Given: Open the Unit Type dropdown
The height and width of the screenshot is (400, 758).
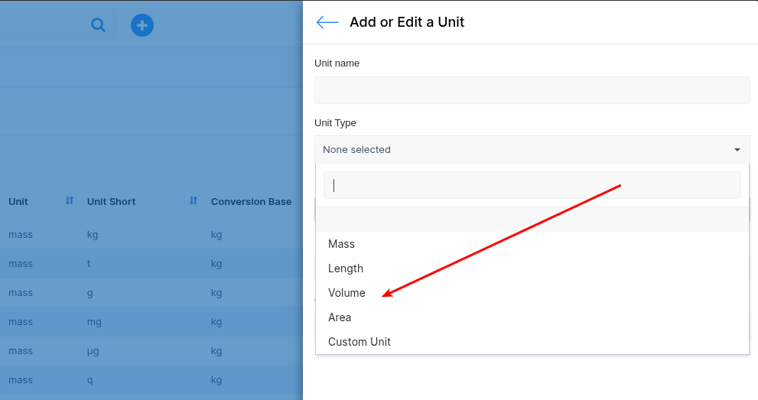Looking at the screenshot, I should coord(532,150).
